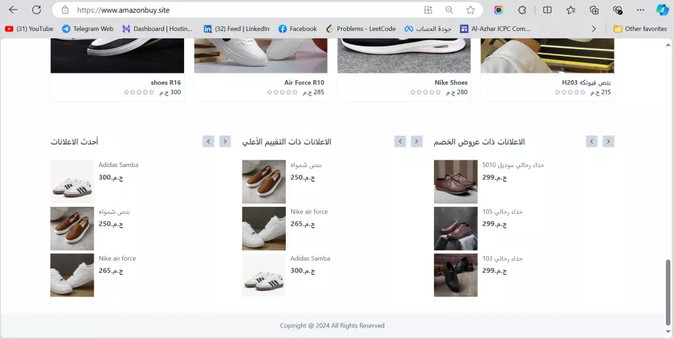View site information lock icon
The height and width of the screenshot is (339, 674).
(65, 10)
